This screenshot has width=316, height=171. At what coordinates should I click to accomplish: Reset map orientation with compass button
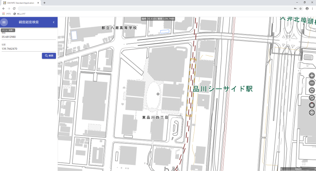(312, 105)
